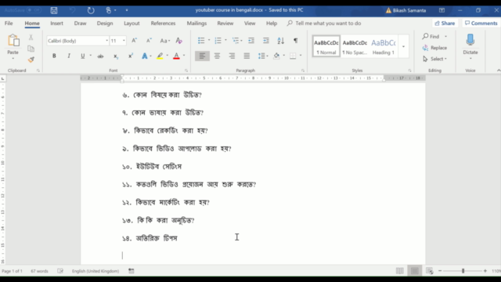
Task: Toggle Show/Hide paragraph marks
Action: tap(296, 41)
